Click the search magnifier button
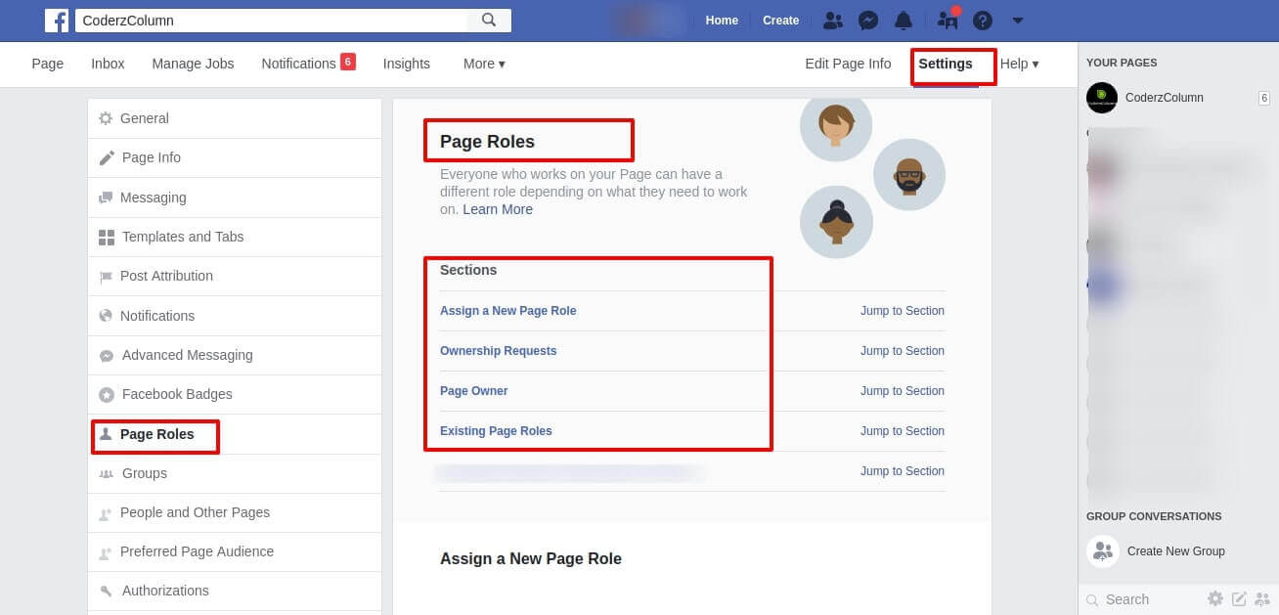 [489, 20]
